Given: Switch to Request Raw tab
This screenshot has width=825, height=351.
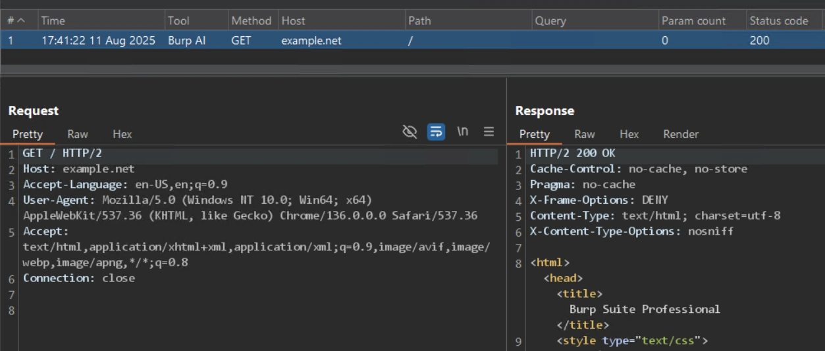Looking at the screenshot, I should pos(78,134).
